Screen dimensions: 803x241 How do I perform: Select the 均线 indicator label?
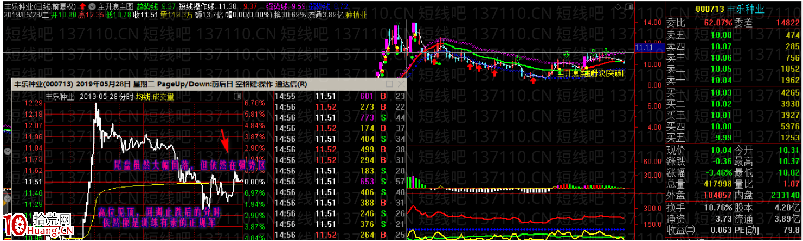143,97
